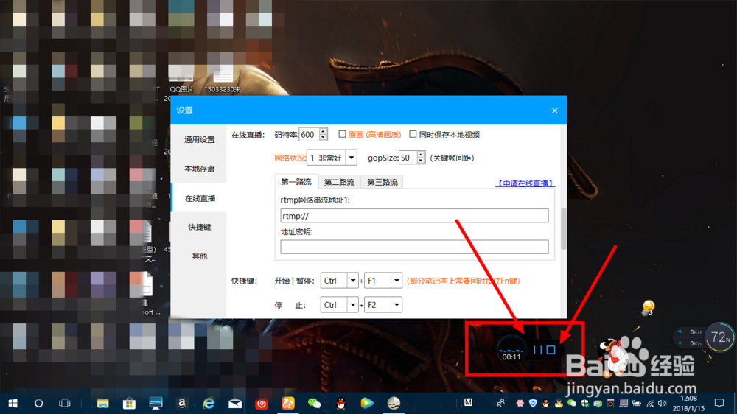Launch Internet Explorer from taskbar

tap(209, 403)
